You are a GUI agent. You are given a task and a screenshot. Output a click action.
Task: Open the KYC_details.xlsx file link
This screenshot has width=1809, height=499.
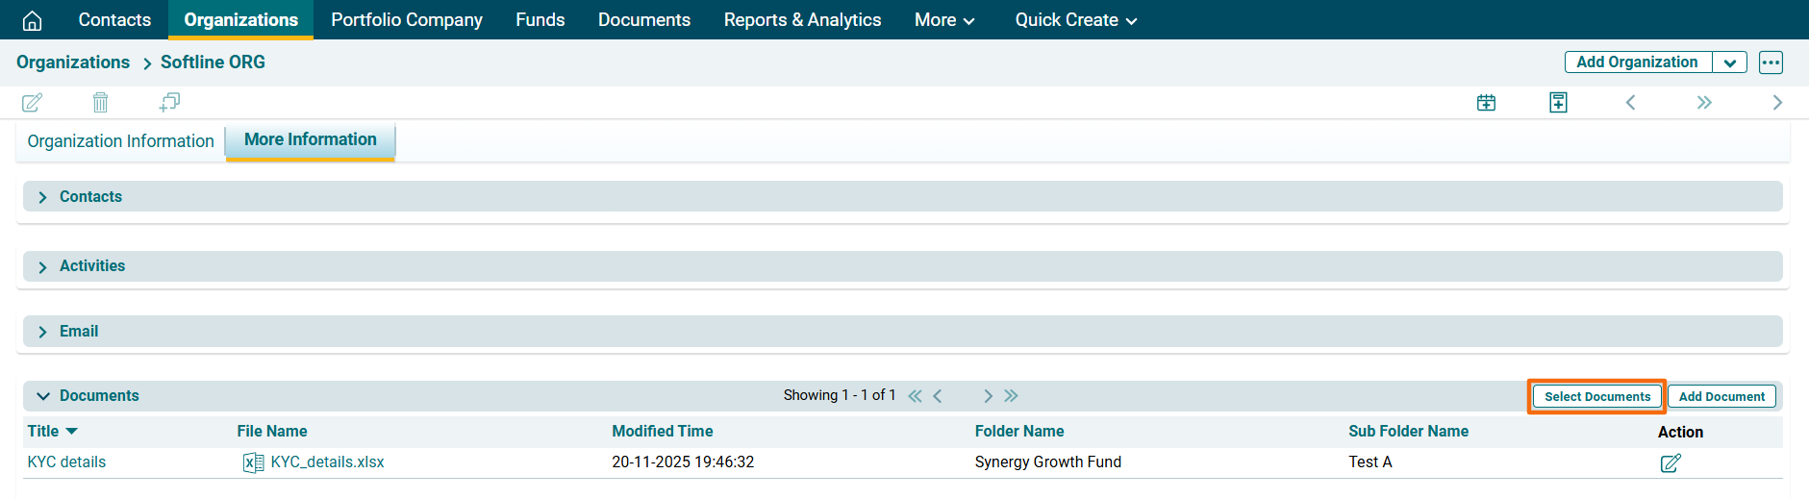(x=327, y=462)
